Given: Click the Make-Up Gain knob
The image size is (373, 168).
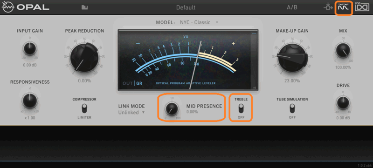Looking at the screenshot, I should pos(292,57).
